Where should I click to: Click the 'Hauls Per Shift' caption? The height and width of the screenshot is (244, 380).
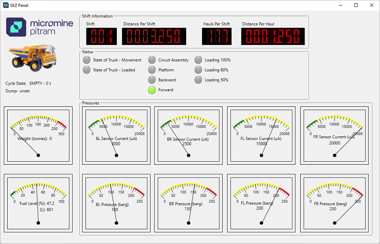(x=217, y=24)
